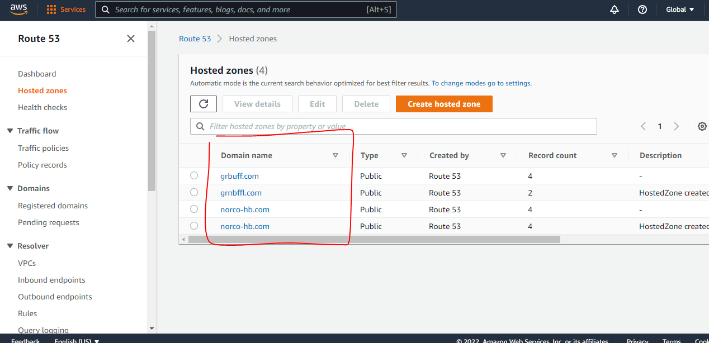Image resolution: width=709 pixels, height=343 pixels.
Task: Click the Terms footer link
Action: [672, 340]
